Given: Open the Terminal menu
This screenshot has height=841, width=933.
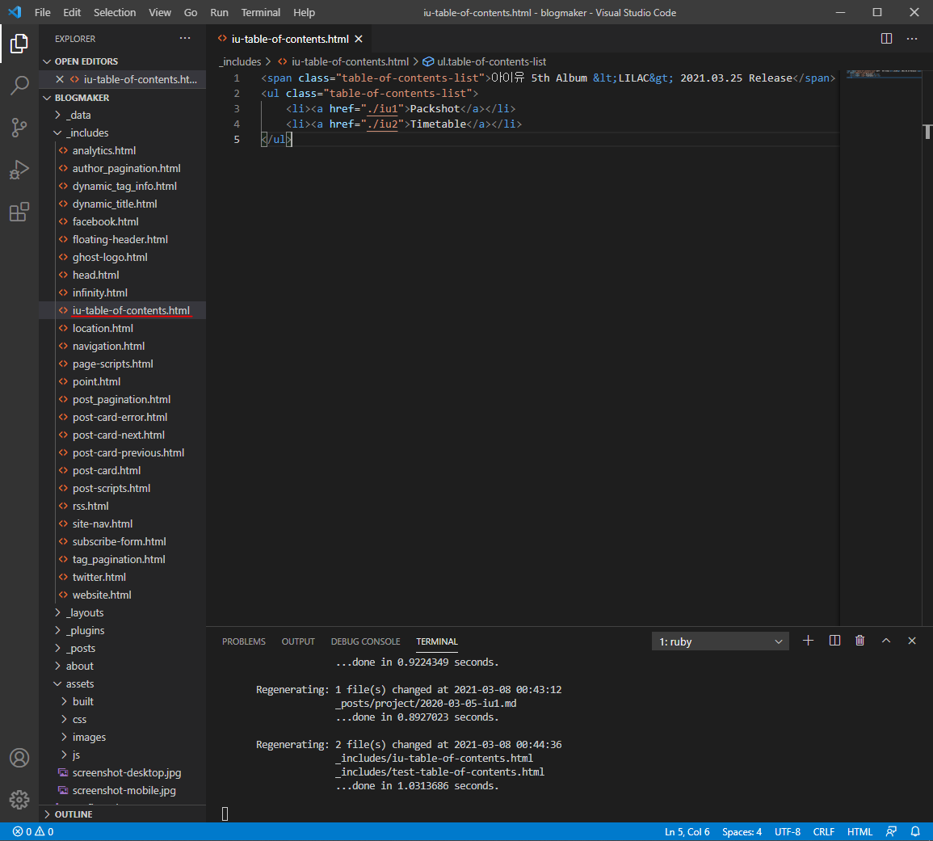Looking at the screenshot, I should pyautogui.click(x=261, y=12).
